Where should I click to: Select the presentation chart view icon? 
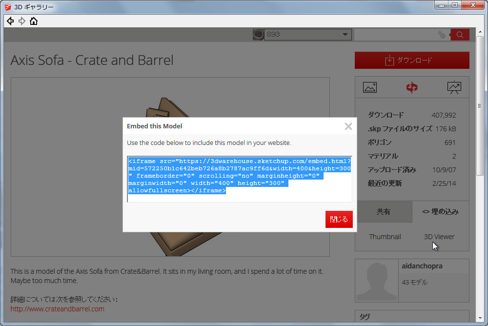pos(454,87)
